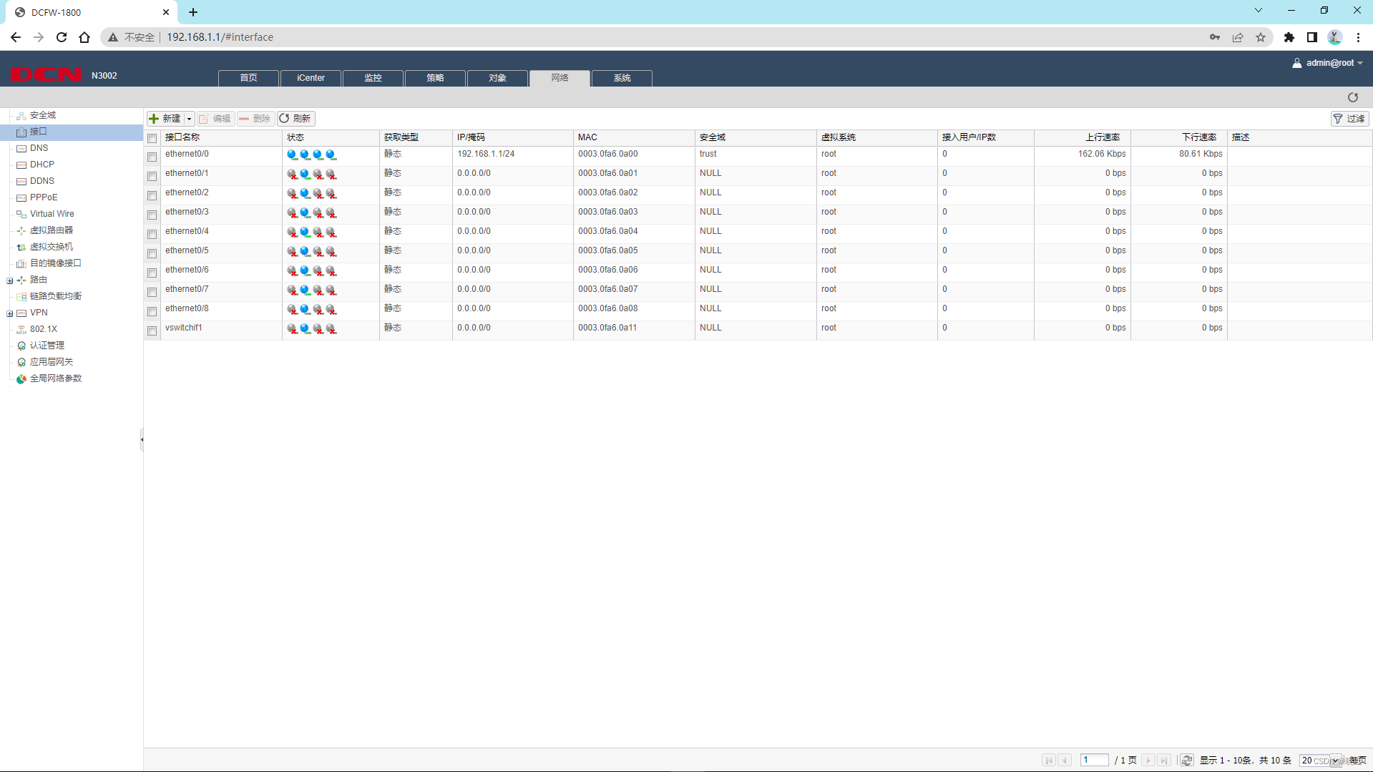
Task: Switch to the iCenter tab
Action: pos(311,78)
